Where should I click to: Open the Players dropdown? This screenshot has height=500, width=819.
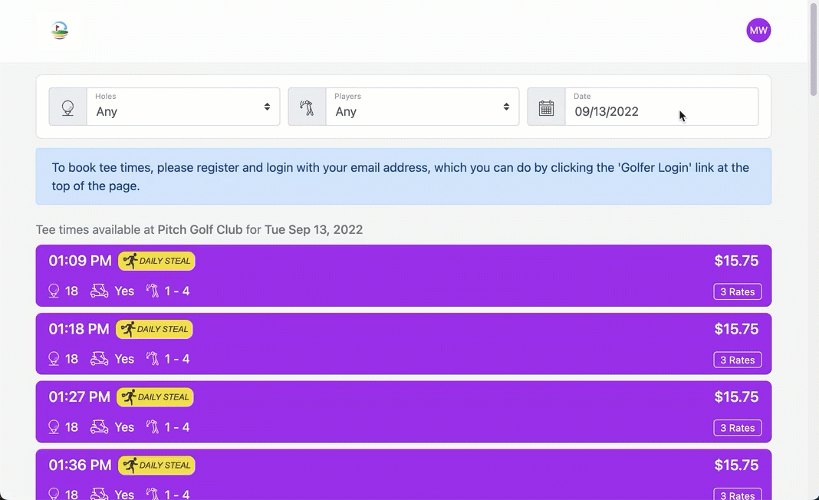[x=422, y=107]
